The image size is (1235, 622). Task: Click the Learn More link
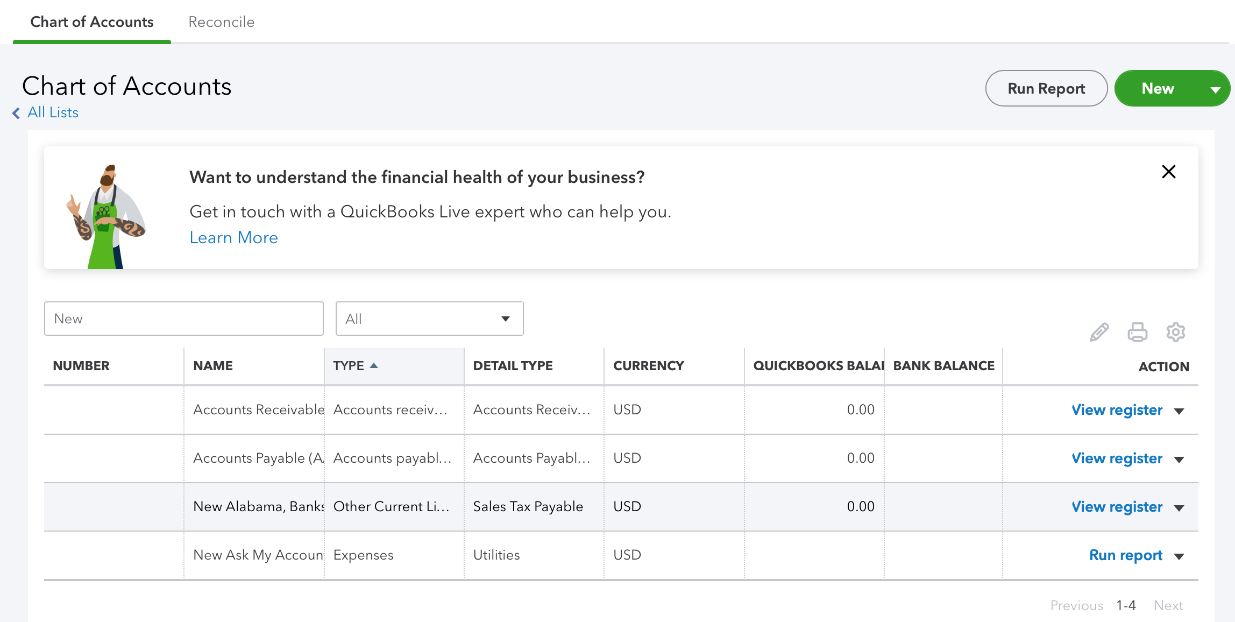(233, 238)
